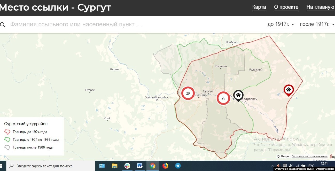Click the red 'Границы до 1924 года' legend swatch
The image size is (335, 171).
click(x=7, y=132)
